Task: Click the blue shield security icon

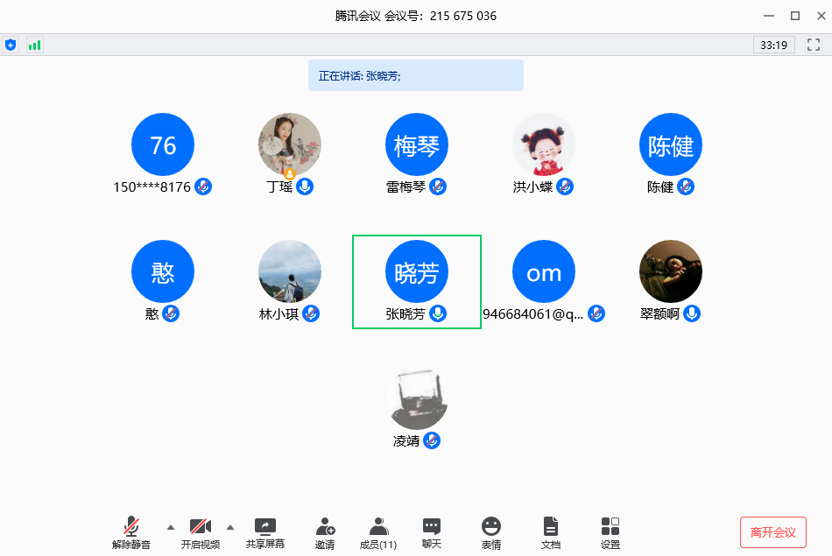Action: point(11,45)
